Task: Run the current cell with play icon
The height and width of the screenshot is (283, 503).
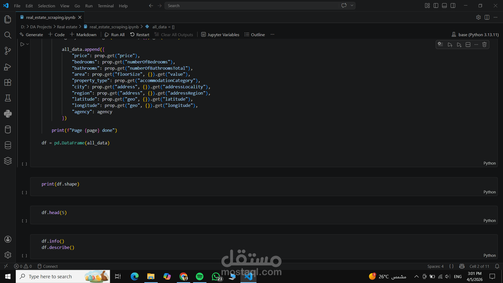Action: point(22,44)
